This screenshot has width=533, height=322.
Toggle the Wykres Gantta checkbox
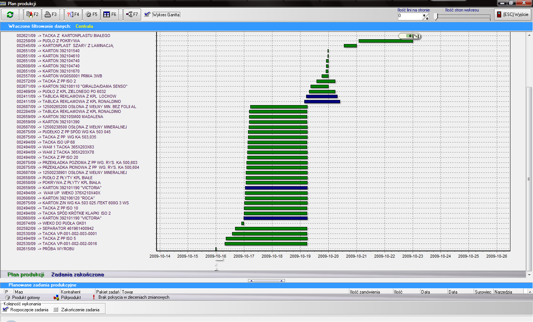pos(148,14)
